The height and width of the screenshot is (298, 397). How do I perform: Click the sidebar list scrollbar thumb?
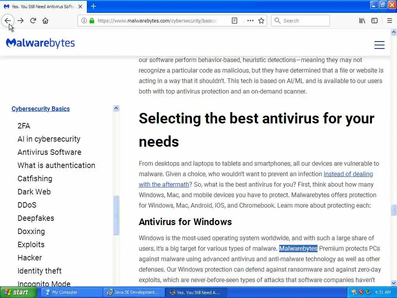point(116,215)
